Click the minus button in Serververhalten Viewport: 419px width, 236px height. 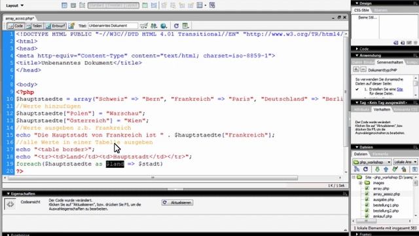[363, 69]
